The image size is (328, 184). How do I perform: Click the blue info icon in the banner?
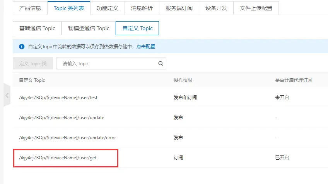pyautogui.click(x=22, y=47)
